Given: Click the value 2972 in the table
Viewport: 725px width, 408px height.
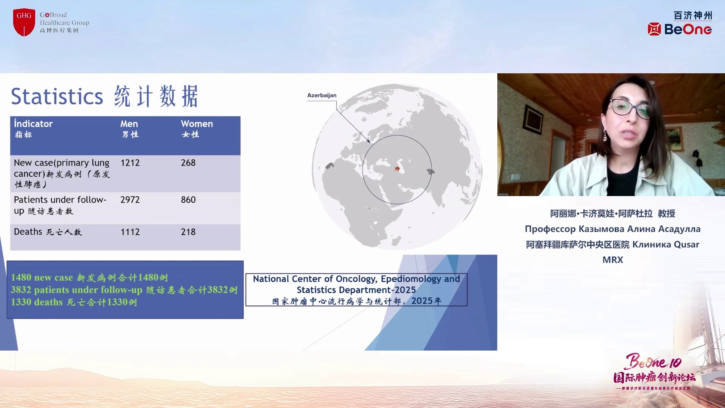Looking at the screenshot, I should click(130, 199).
